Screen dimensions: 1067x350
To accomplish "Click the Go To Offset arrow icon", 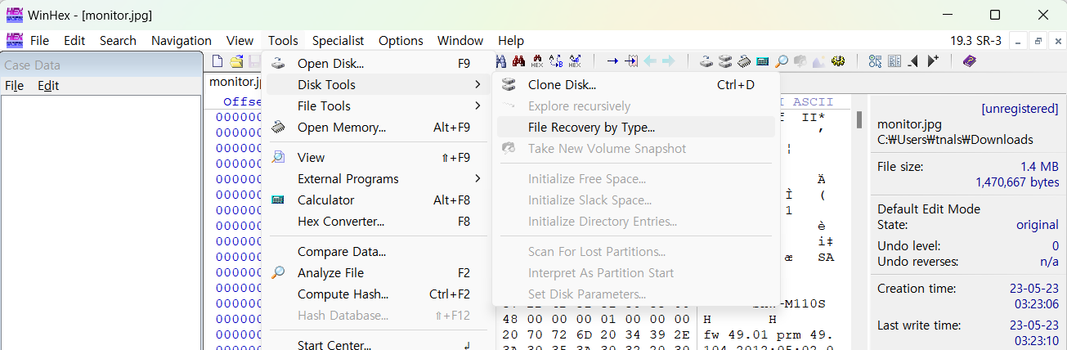I will [x=612, y=61].
